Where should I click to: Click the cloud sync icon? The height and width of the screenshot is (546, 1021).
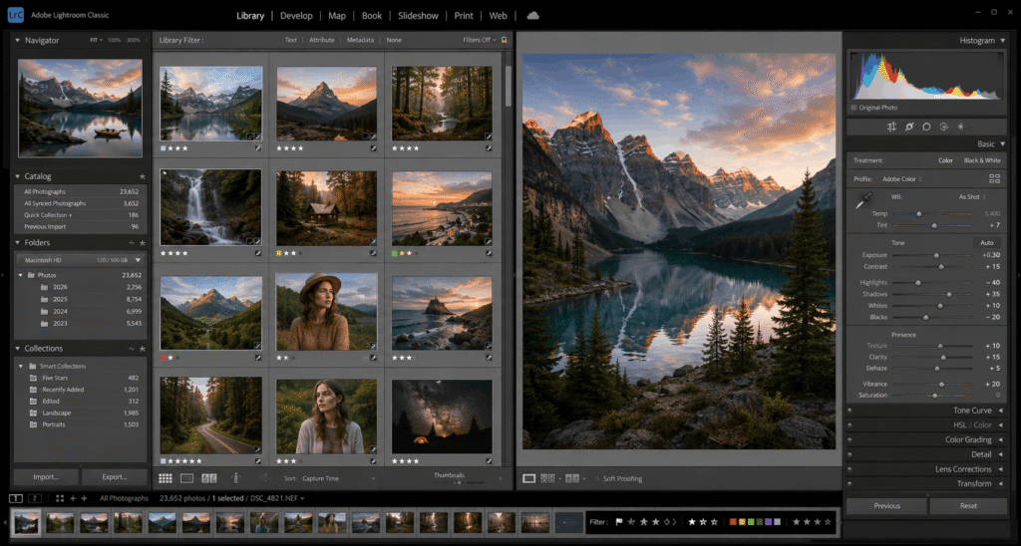pos(532,15)
